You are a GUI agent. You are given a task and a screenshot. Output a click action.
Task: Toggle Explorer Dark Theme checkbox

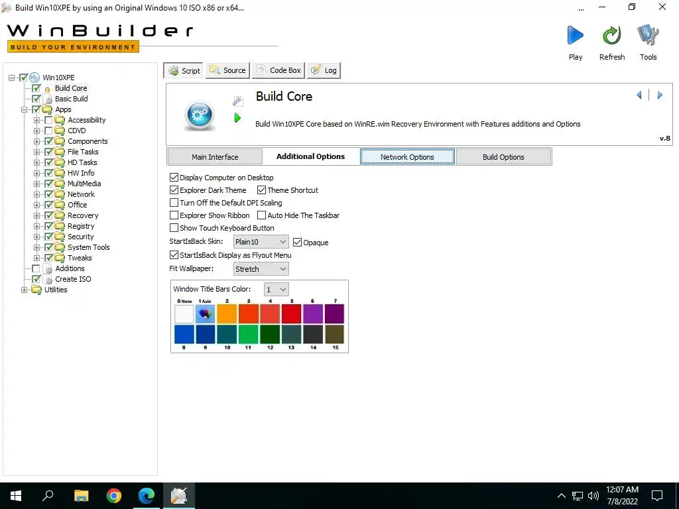174,190
